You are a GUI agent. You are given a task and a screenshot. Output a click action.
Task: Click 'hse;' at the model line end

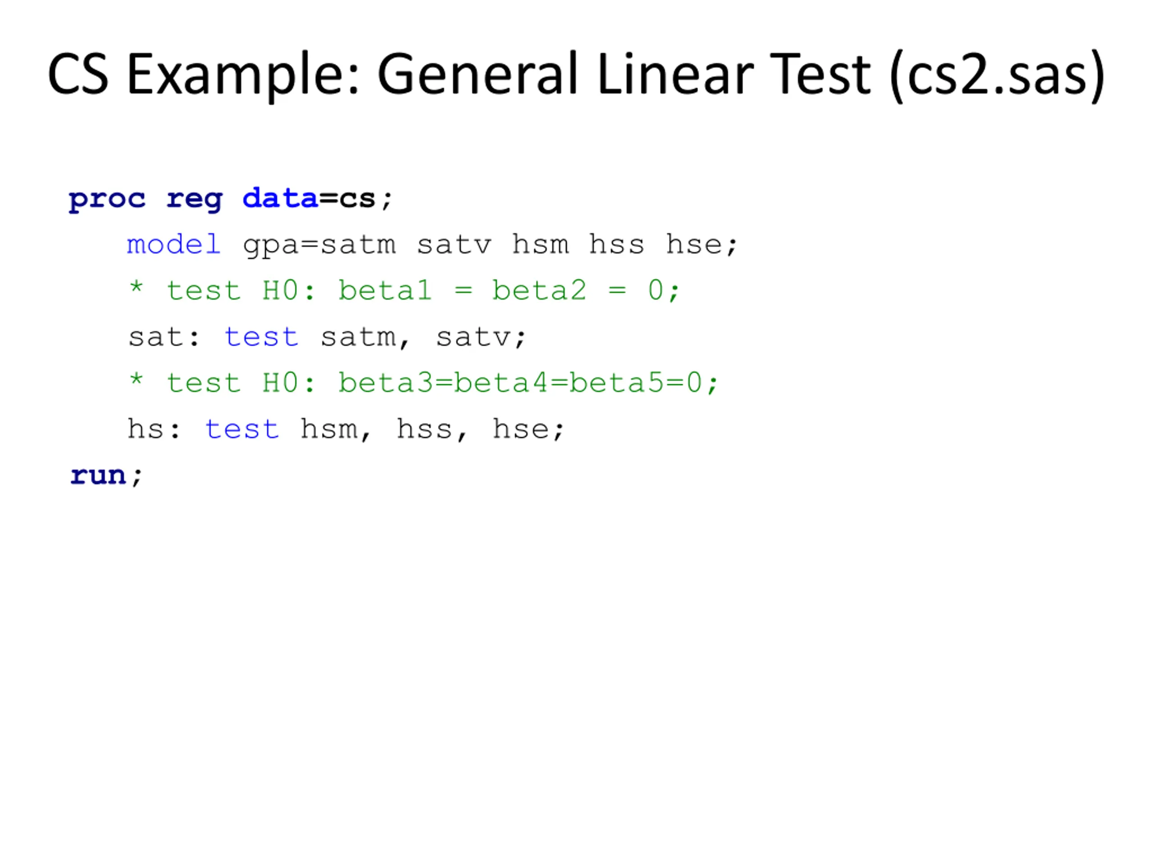click(x=701, y=245)
